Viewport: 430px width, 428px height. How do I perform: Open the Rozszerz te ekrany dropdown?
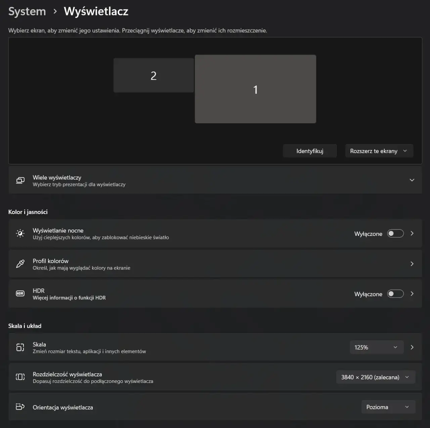(x=379, y=151)
